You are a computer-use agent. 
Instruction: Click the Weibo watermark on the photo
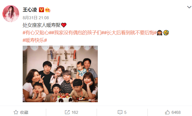pyautogui.click(x=93, y=100)
